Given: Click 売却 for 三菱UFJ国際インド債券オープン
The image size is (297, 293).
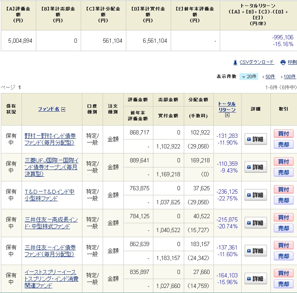Looking at the screenshot, I should tap(283, 173).
